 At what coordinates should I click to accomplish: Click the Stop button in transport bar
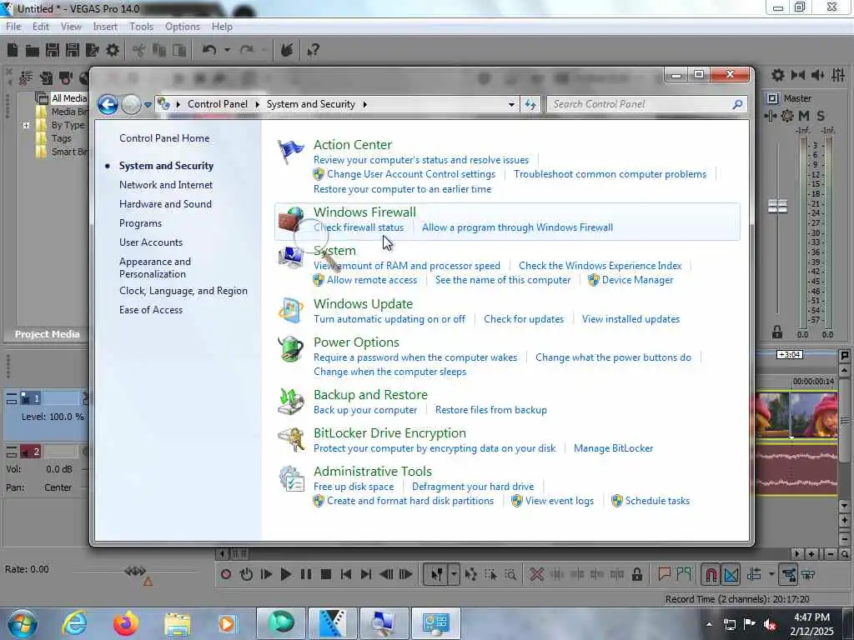point(326,574)
